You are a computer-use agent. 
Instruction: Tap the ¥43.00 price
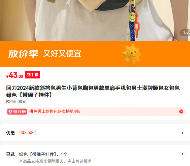[14, 75]
